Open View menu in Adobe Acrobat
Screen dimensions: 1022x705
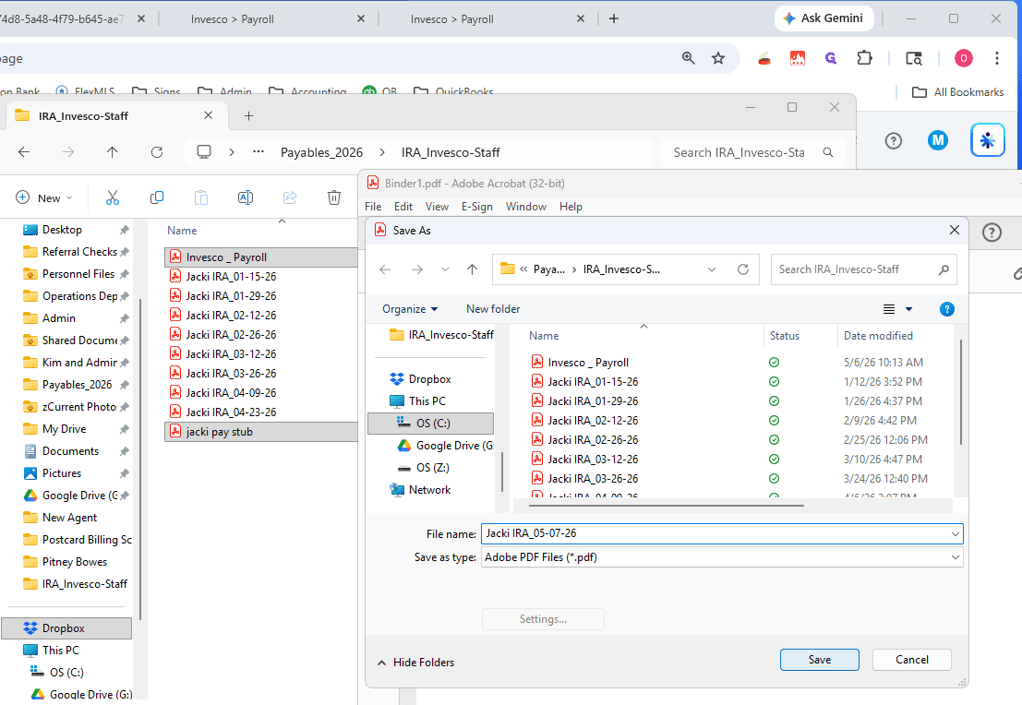(437, 207)
